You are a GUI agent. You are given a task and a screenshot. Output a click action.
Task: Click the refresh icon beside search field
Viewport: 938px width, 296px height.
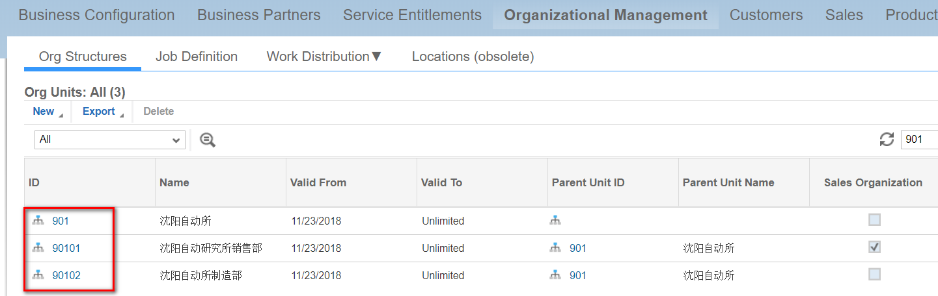887,139
